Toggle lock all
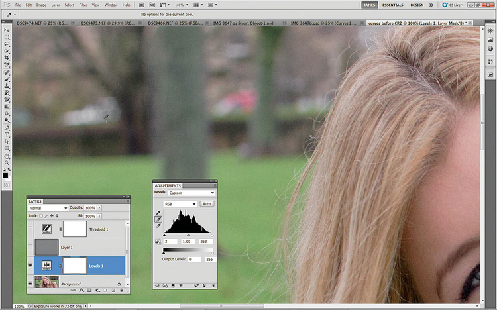 point(57,216)
